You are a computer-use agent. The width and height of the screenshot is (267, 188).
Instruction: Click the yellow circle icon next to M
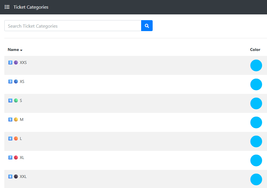coord(16,119)
